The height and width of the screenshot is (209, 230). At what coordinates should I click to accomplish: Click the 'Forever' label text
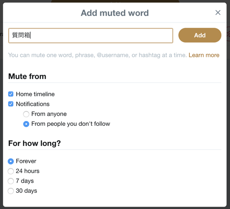[x=26, y=161]
